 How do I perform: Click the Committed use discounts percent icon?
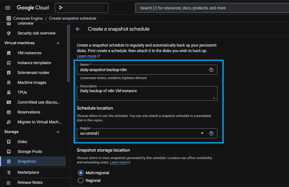(9, 102)
